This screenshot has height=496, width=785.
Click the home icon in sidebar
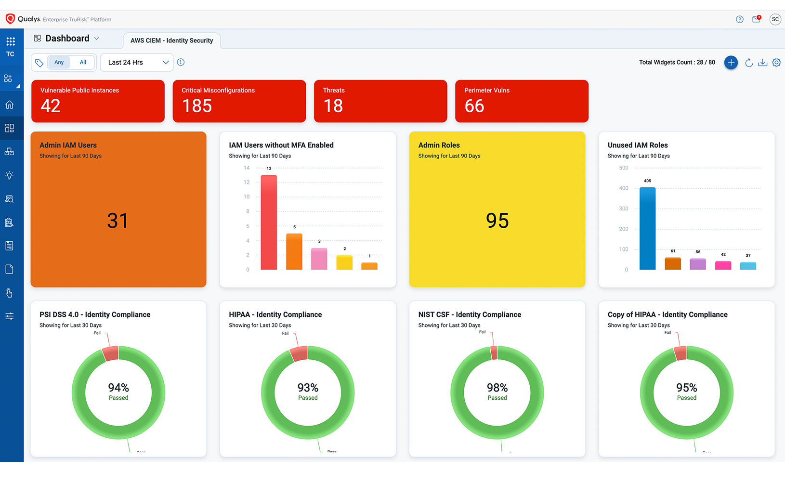pyautogui.click(x=10, y=105)
